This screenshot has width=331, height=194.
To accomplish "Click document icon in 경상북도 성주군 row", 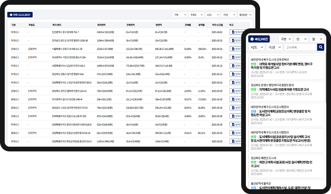I will (232, 90).
